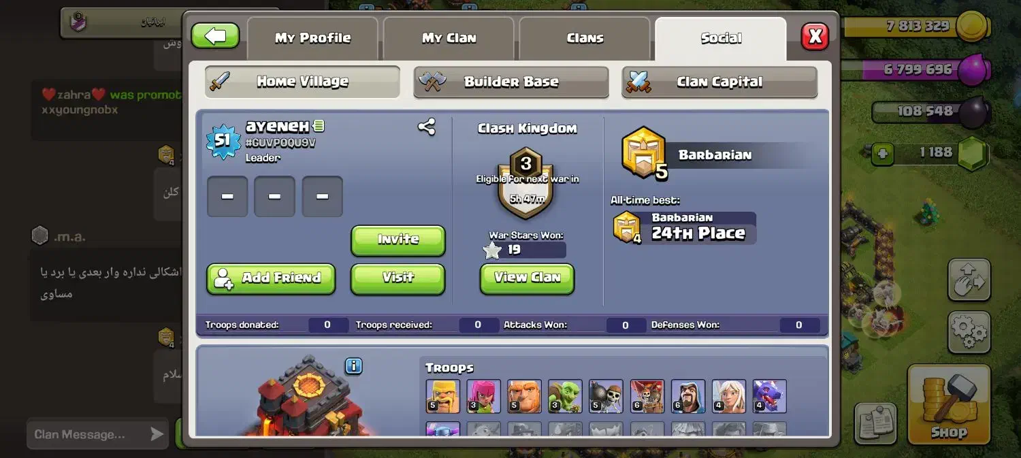Tap the Wall Breaker troop icon
The image size is (1021, 458).
point(606,396)
